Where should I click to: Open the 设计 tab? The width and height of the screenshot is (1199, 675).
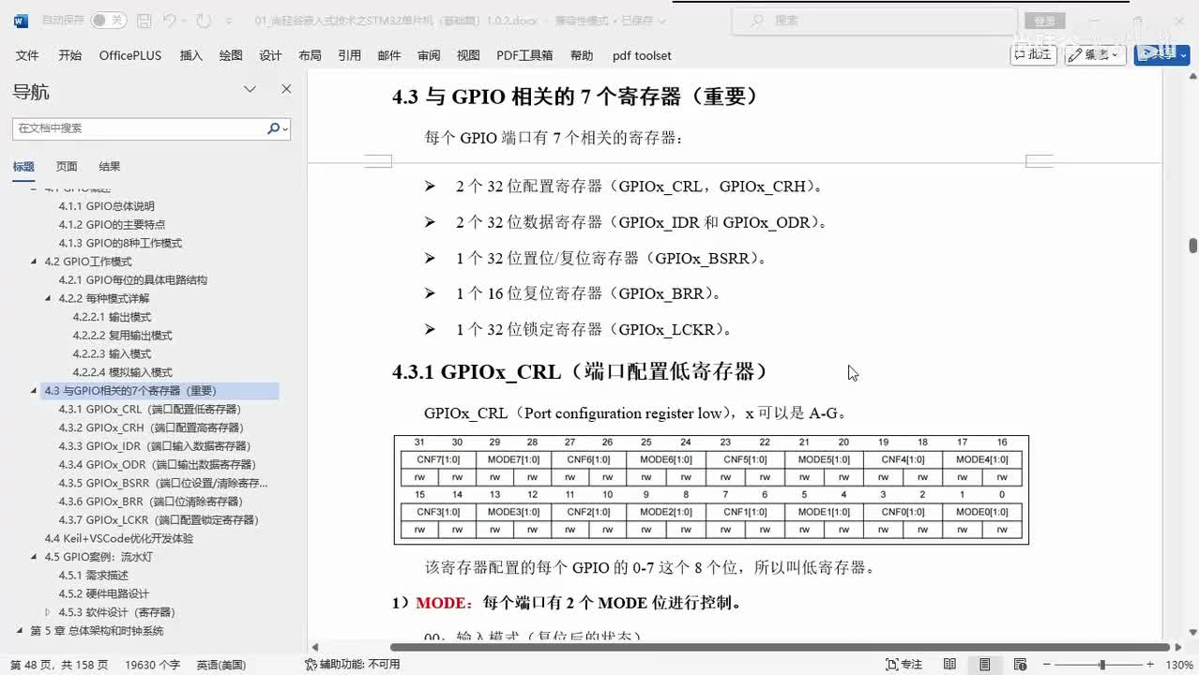click(x=270, y=55)
